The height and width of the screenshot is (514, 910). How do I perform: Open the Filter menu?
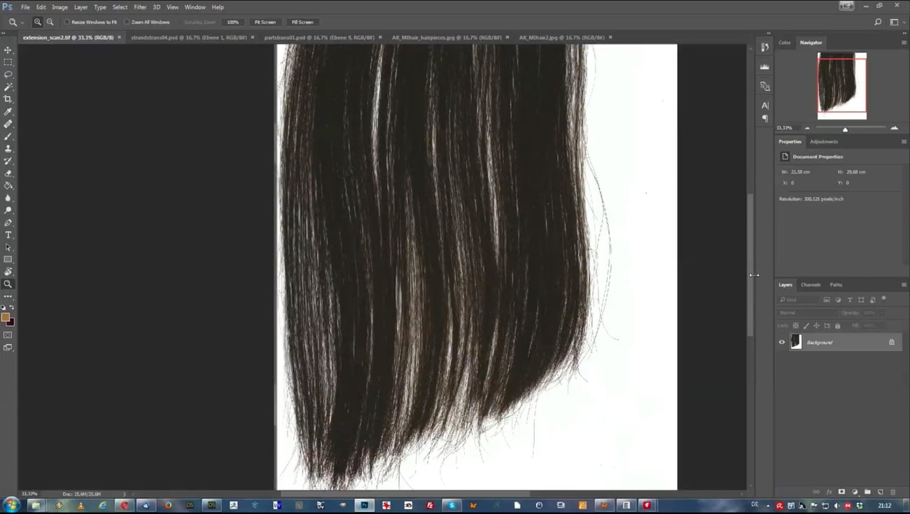pos(140,7)
